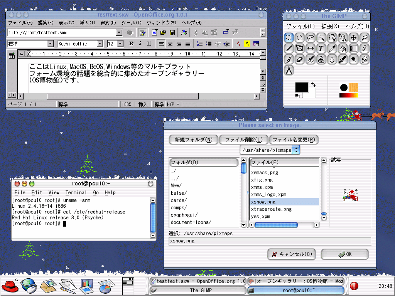Click キャンセル(C) button in dialog
The width and height of the screenshot is (395, 296).
coord(292,254)
